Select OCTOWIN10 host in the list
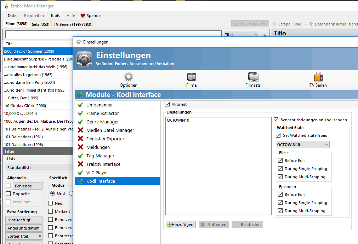 coord(178,120)
